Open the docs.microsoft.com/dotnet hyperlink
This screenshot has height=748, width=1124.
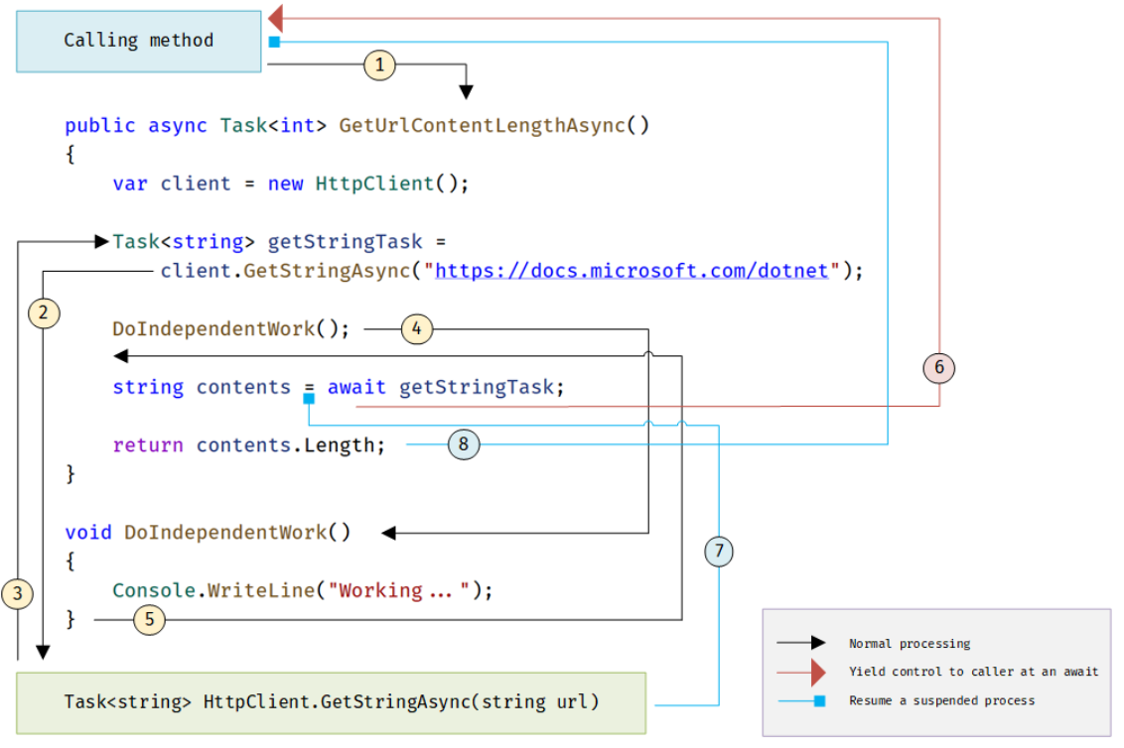click(x=632, y=270)
